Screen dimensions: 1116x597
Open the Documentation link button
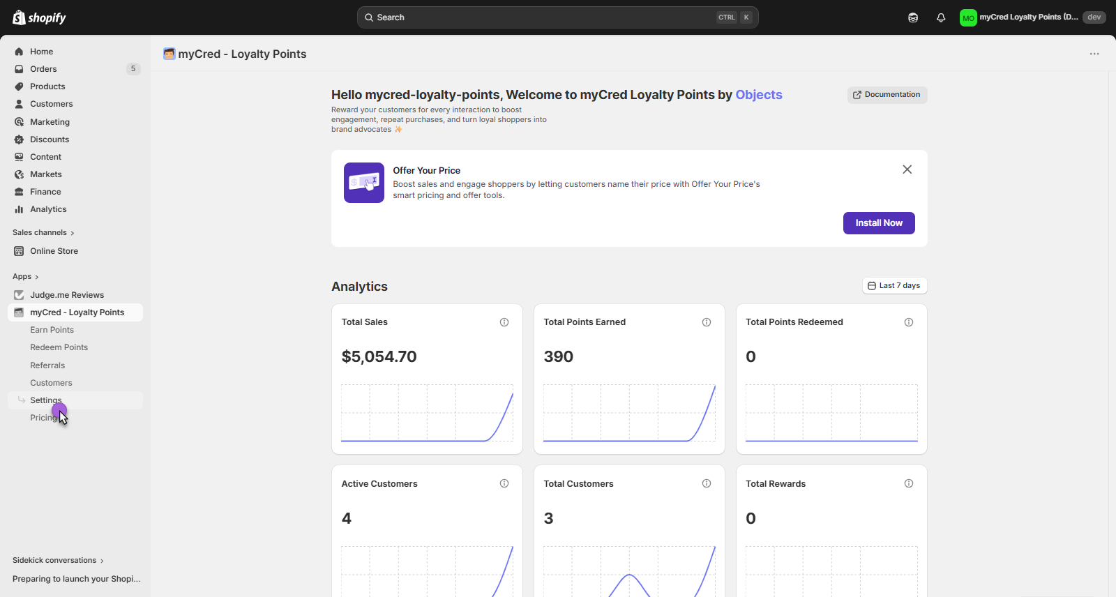click(887, 95)
